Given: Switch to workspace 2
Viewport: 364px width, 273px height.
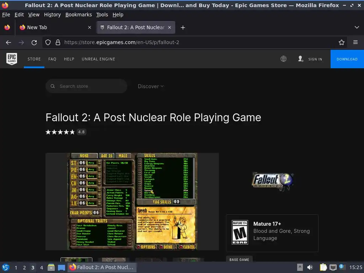Looking at the screenshot, I should tap(25, 268).
